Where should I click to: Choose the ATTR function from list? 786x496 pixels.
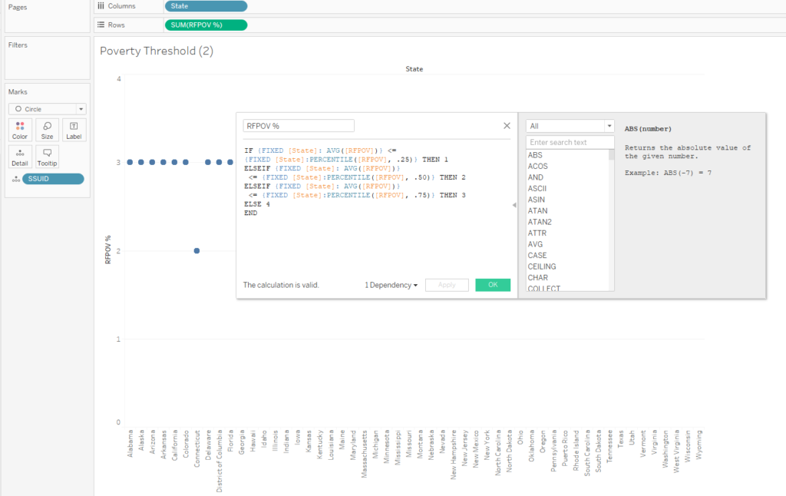537,233
